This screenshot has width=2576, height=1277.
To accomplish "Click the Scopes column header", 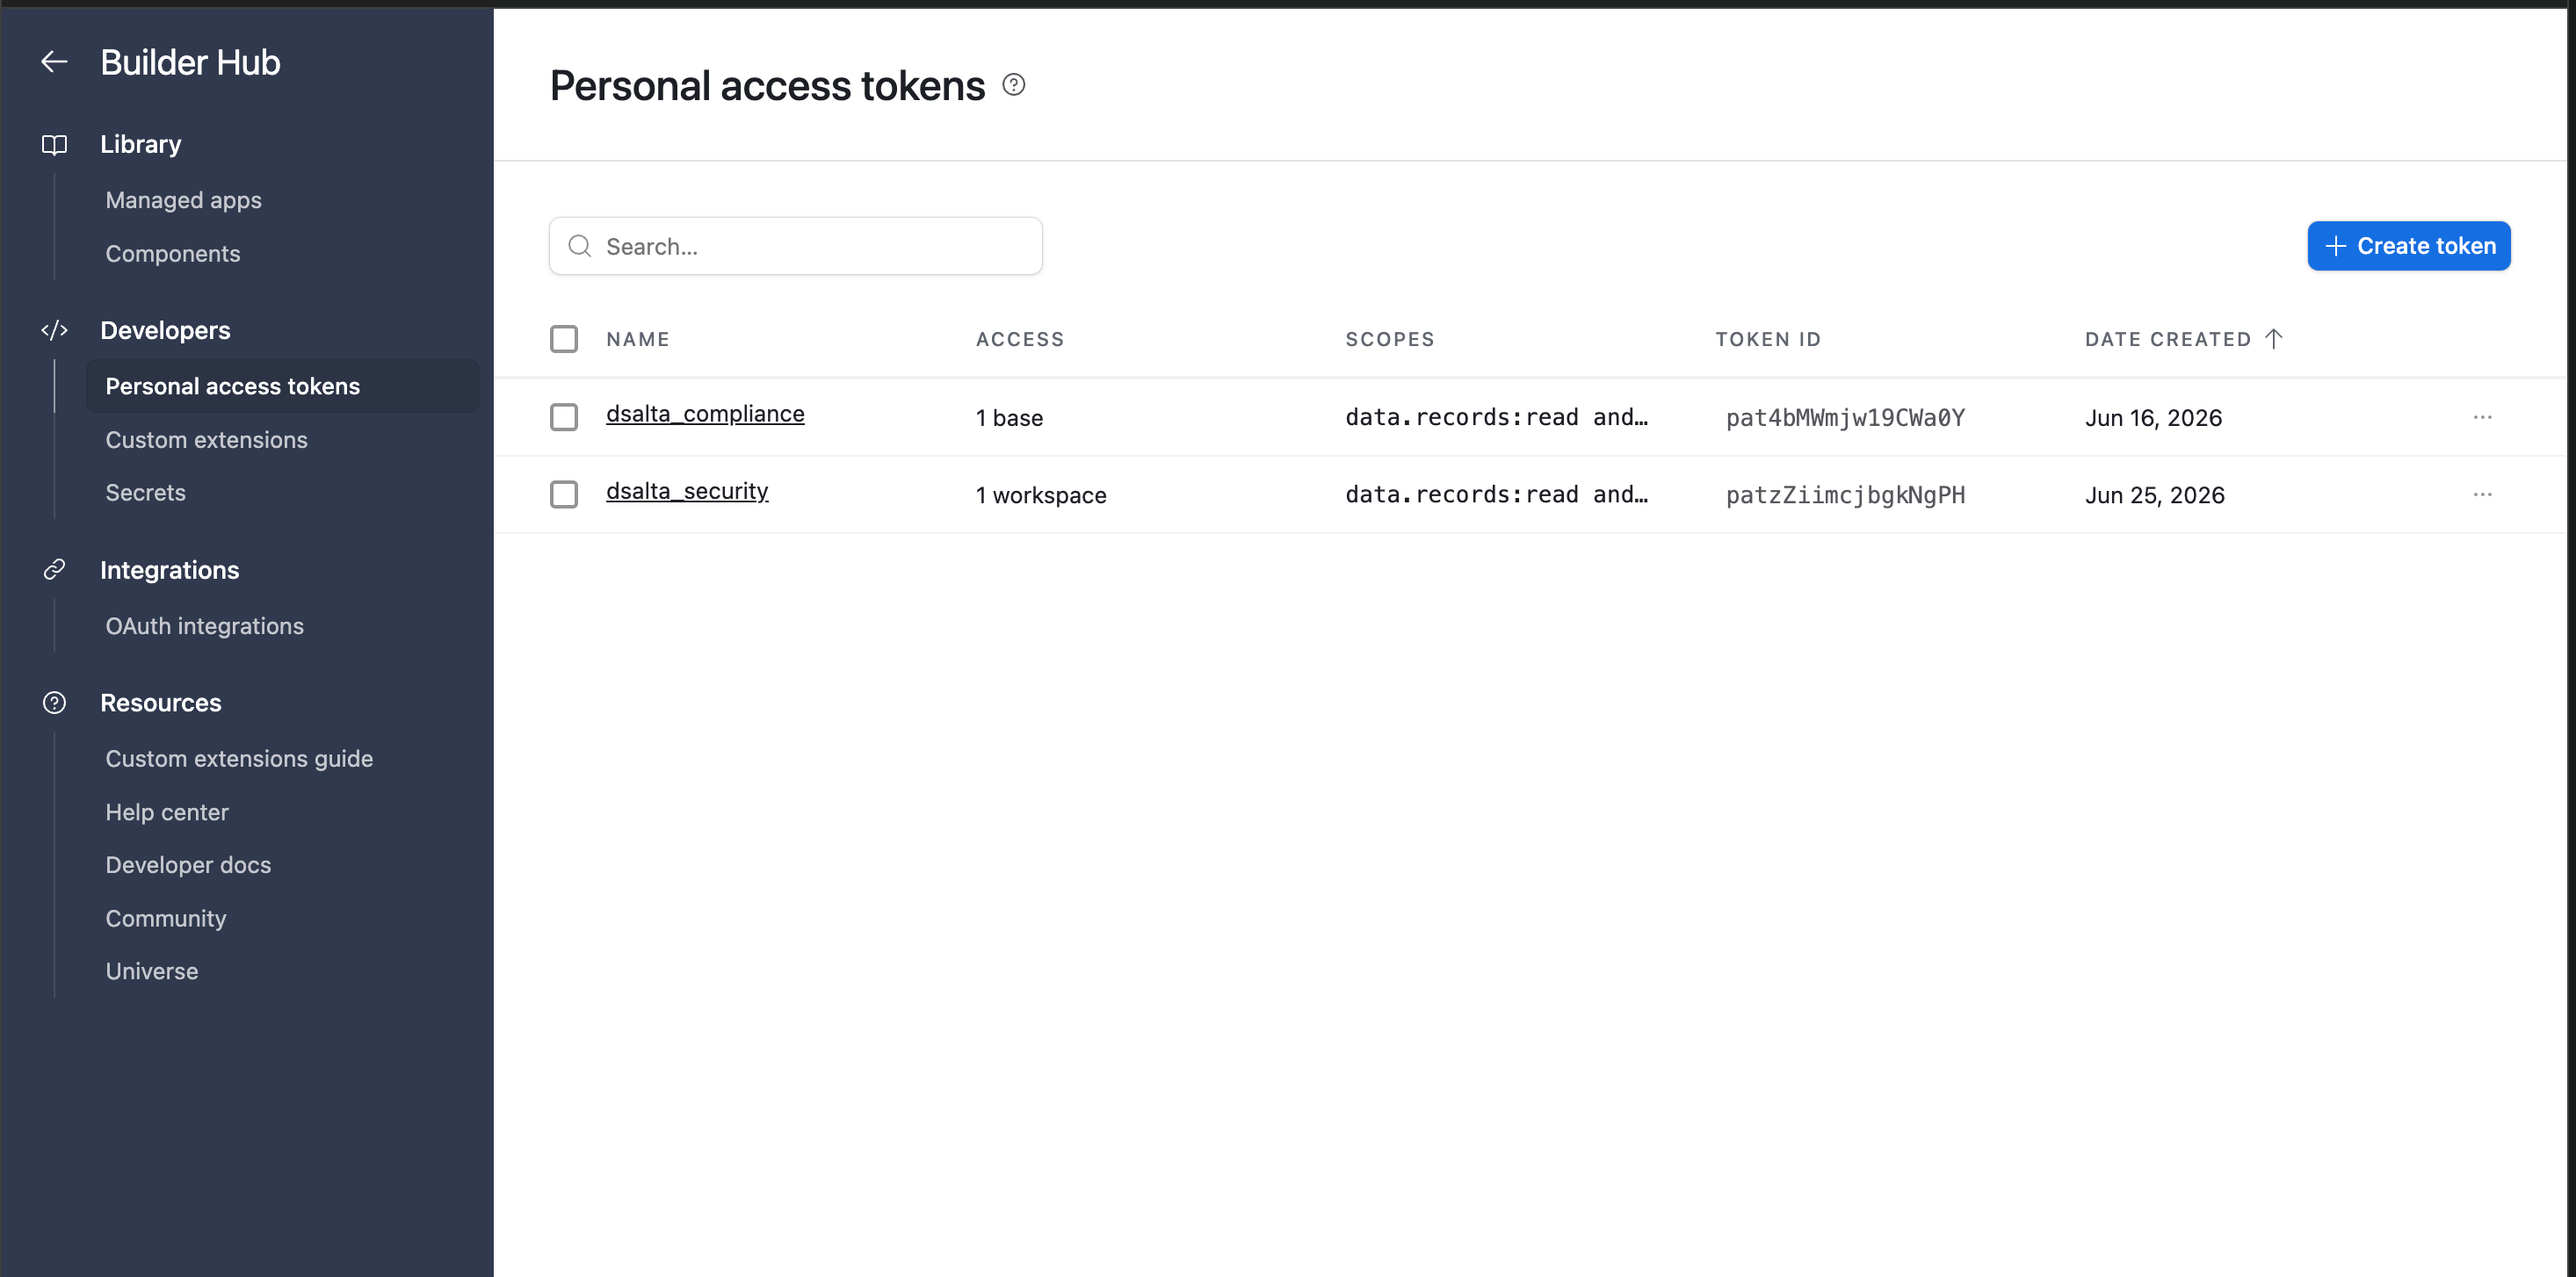I will coord(1390,339).
